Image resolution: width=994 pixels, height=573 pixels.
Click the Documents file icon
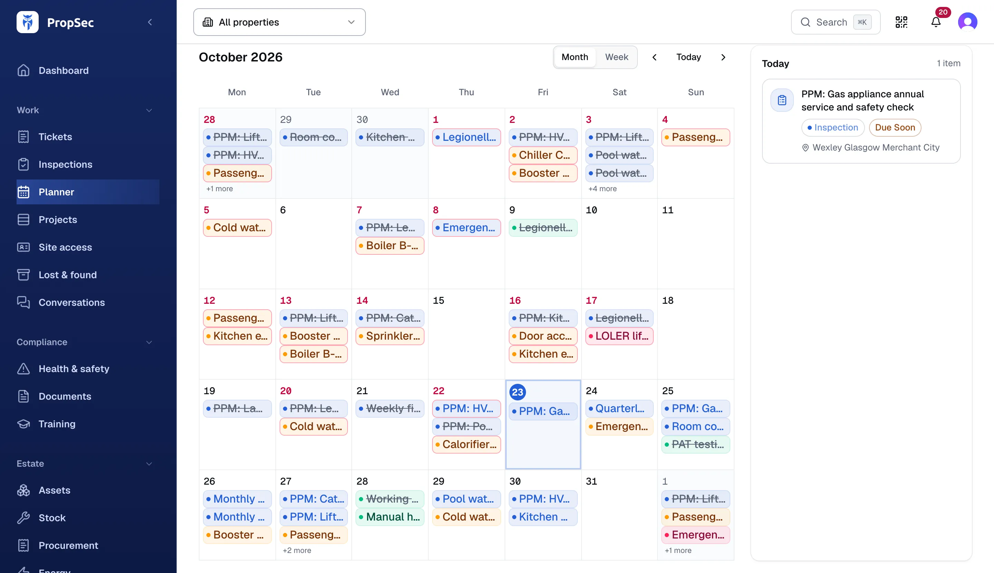point(23,396)
